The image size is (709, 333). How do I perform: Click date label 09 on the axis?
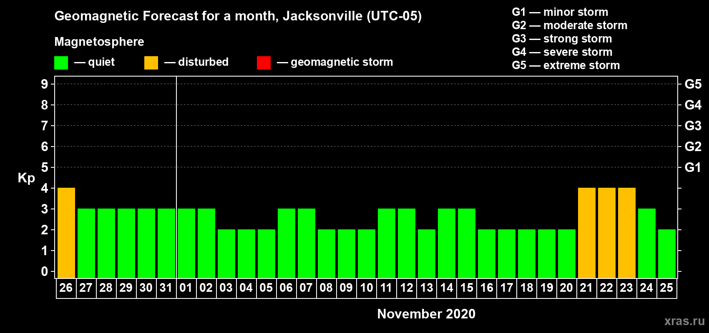tap(346, 288)
